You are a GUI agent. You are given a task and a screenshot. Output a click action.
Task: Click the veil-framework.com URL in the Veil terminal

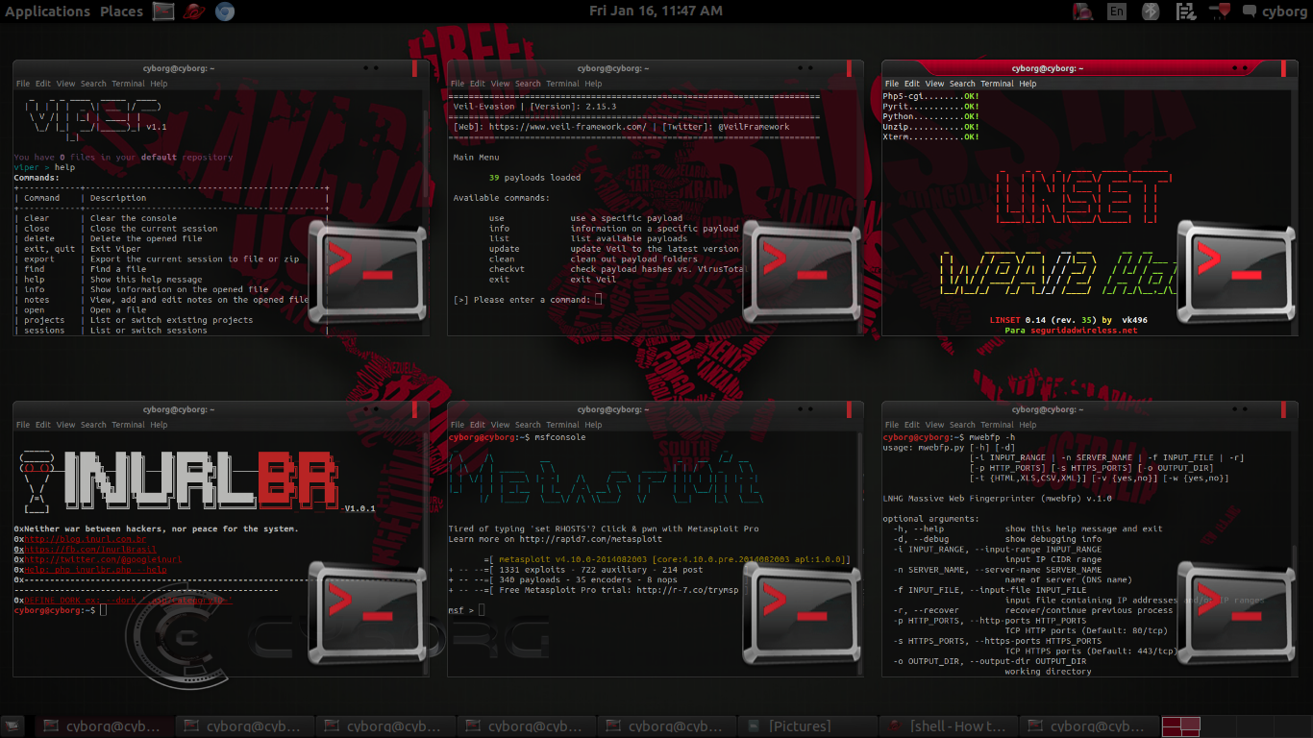coord(567,127)
